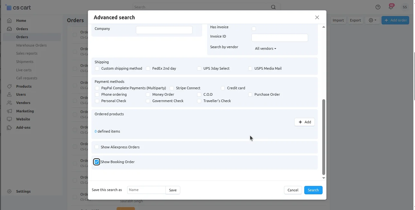Go to Sales reports menu item
This screenshot has width=415, height=210.
coord(27,53)
